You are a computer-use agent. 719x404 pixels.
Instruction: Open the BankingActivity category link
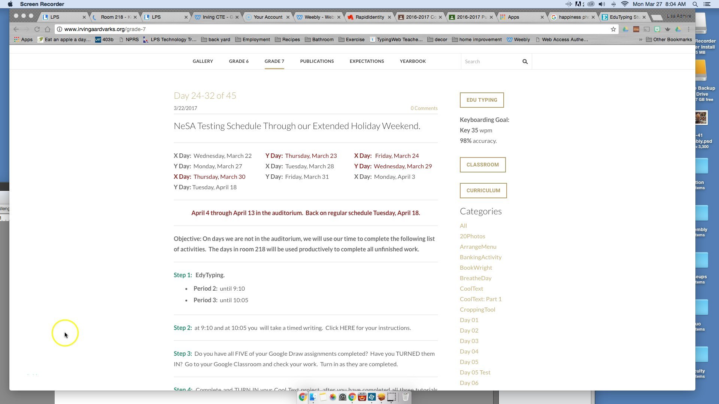coord(480,257)
